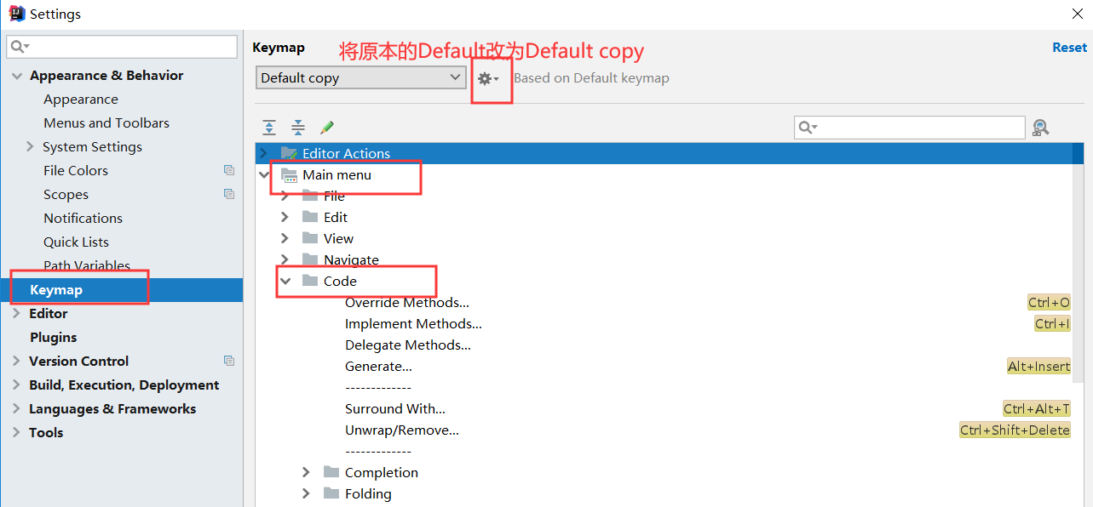
Task: Open the Default copy keymap dropdown
Action: 360,77
